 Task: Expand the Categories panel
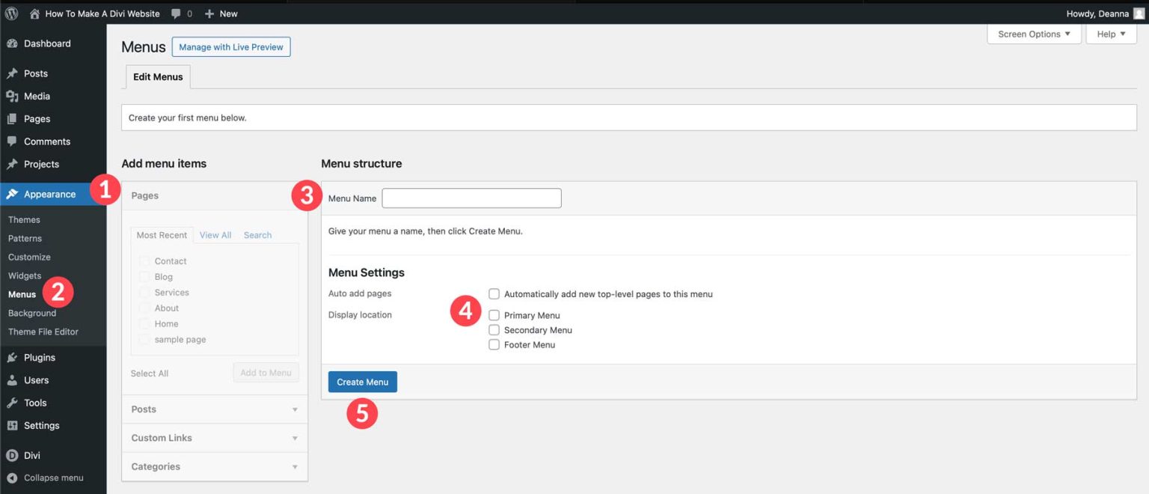[214, 466]
